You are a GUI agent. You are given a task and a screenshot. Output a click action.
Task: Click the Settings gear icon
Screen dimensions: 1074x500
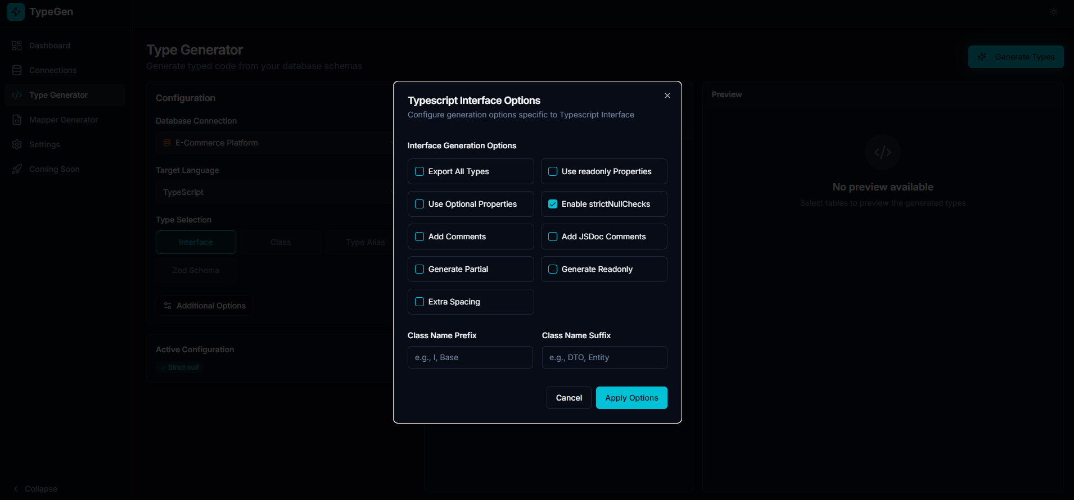17,144
